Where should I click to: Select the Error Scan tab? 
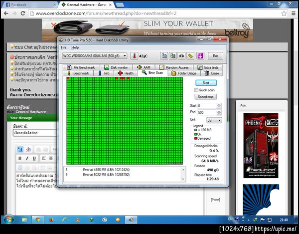pos(152,73)
